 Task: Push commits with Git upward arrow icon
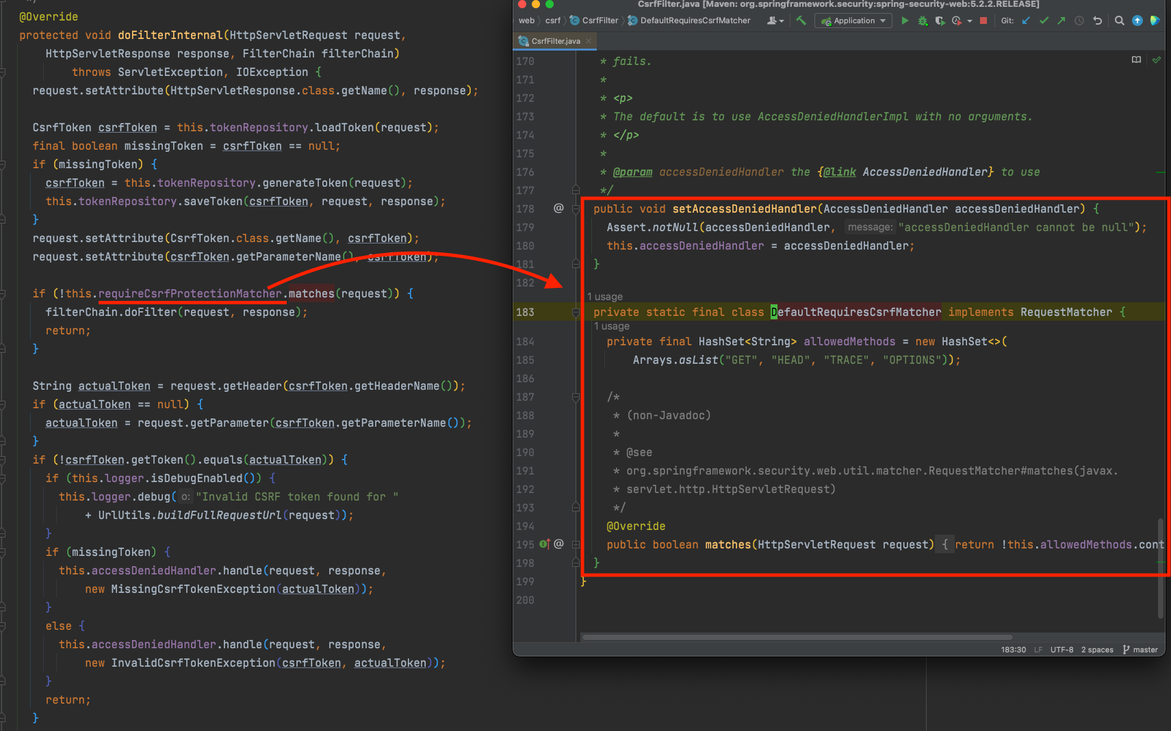(x=1061, y=21)
